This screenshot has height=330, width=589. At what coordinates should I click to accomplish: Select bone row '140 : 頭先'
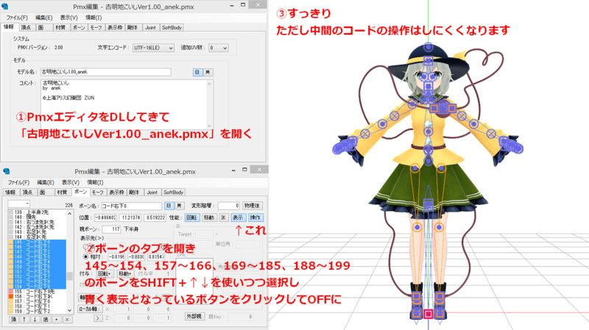coord(37,217)
